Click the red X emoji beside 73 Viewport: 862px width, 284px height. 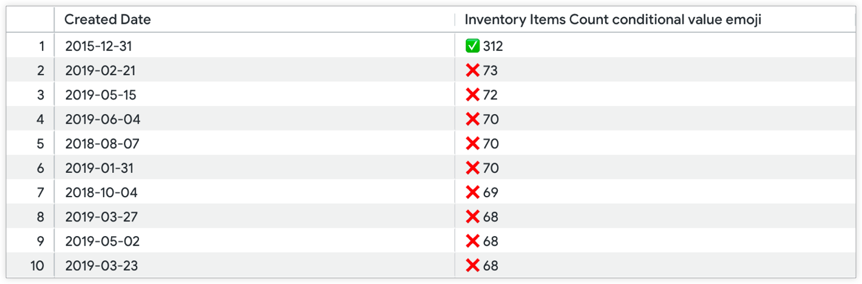[472, 70]
